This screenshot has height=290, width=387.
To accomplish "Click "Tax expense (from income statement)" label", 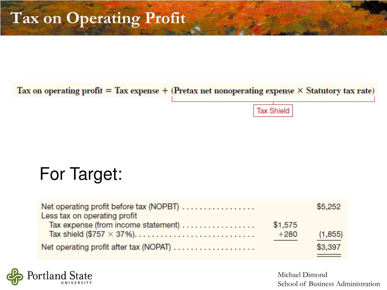I will [x=114, y=225].
